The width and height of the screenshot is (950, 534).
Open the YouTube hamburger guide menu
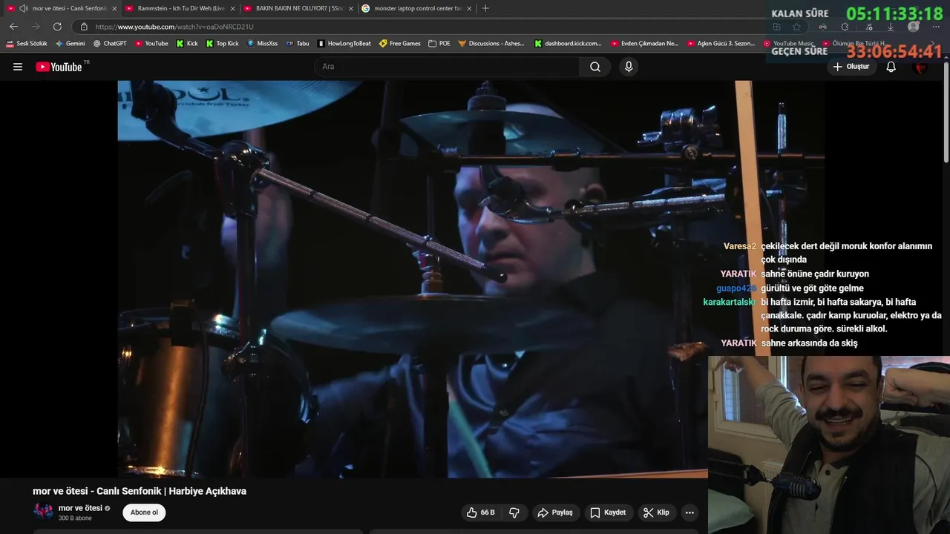coord(18,67)
